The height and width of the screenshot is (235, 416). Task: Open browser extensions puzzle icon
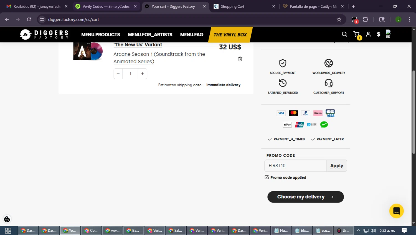tap(366, 19)
